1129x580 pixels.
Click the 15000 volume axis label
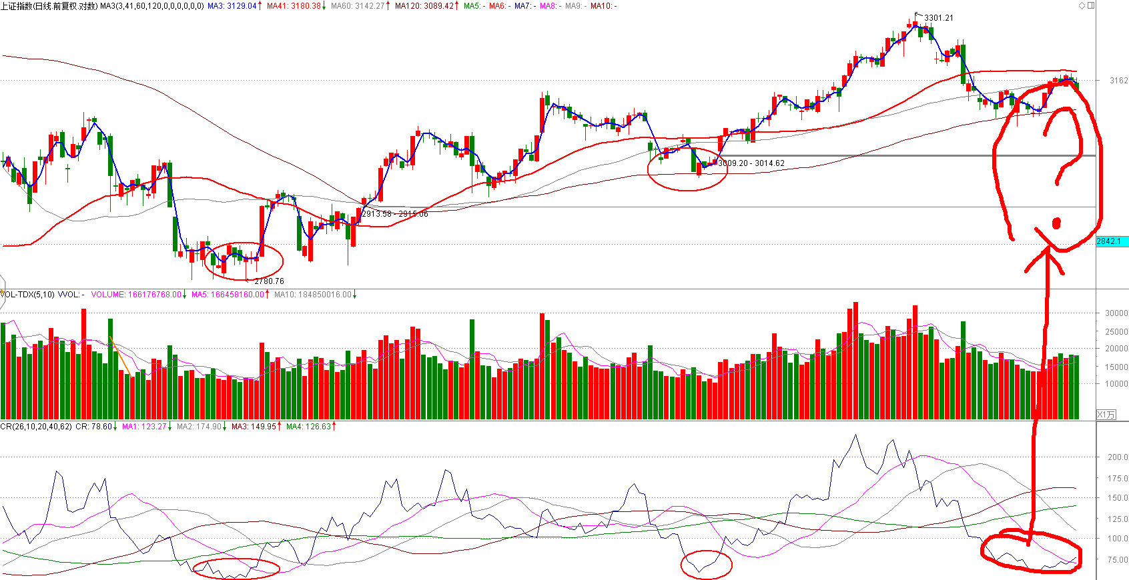point(1116,367)
